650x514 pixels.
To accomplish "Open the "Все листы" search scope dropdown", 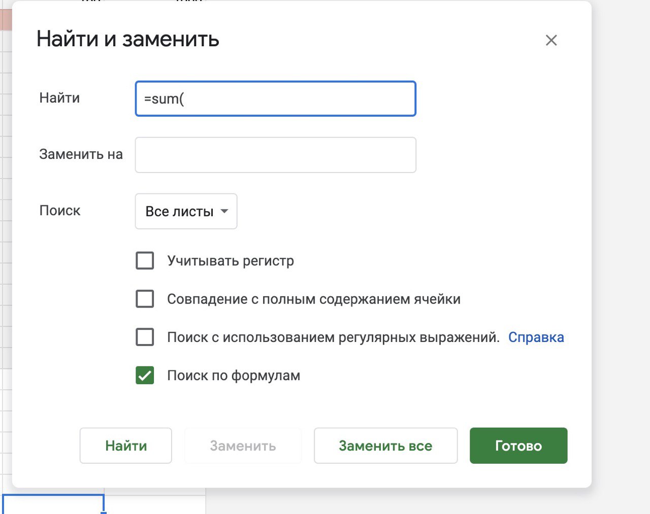I will [186, 211].
